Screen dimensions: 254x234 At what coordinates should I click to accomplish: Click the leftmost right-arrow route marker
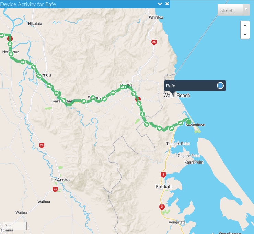pos(2,35)
